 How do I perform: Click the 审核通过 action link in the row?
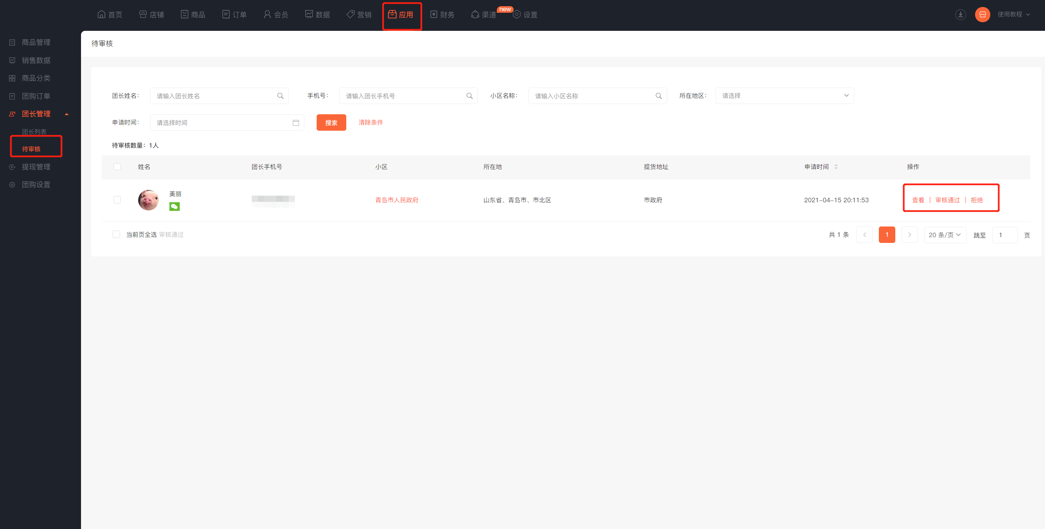[x=947, y=200]
